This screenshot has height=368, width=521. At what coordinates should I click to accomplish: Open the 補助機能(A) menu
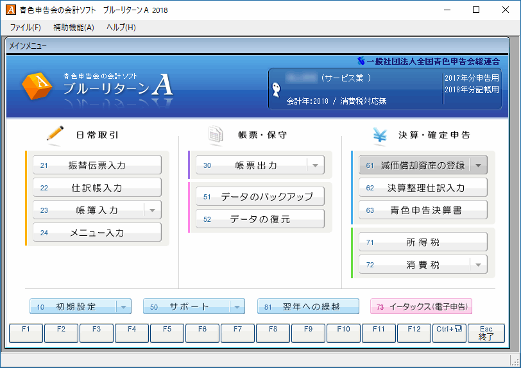tap(74, 28)
